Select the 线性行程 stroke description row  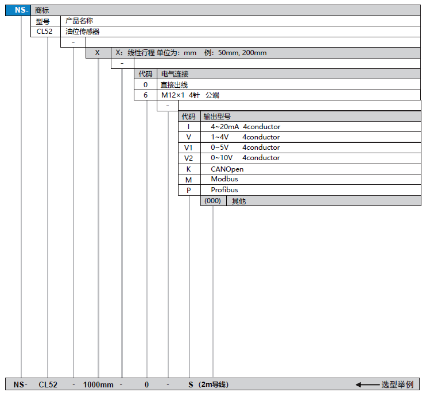click(191, 53)
